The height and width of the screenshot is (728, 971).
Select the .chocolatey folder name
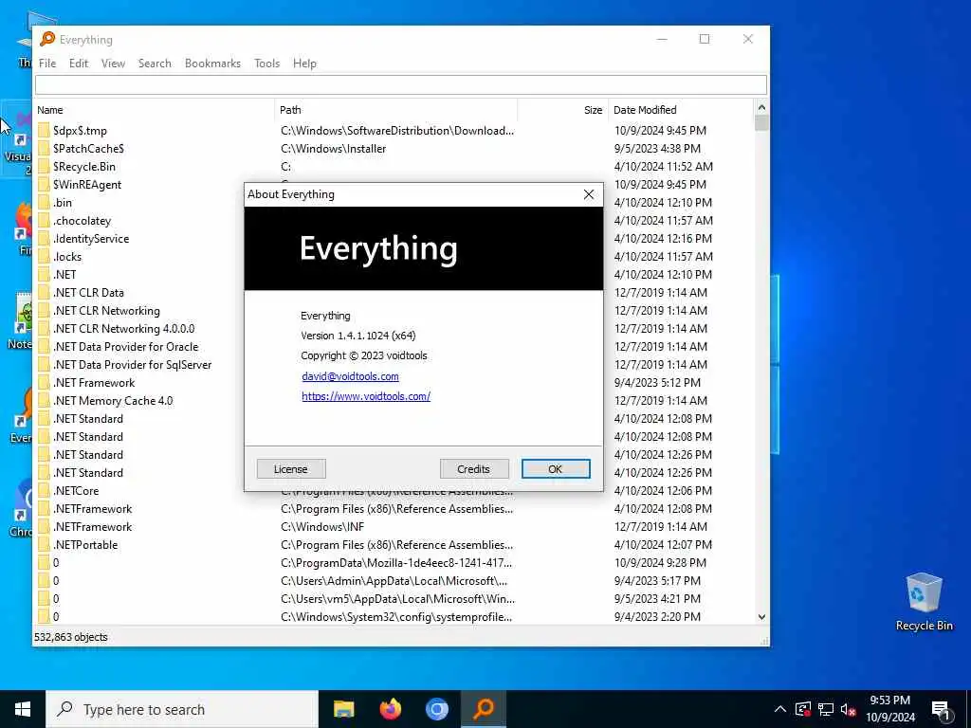82,220
